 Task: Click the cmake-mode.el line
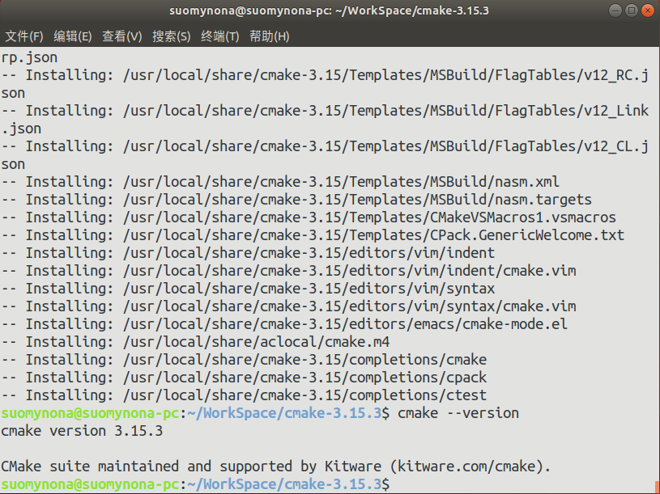[284, 324]
